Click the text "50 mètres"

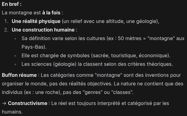pyautogui.click(x=130, y=38)
